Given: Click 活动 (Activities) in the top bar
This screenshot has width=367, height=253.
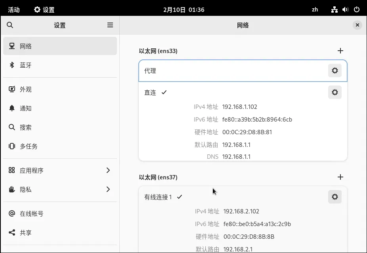Looking at the screenshot, I should (14, 10).
